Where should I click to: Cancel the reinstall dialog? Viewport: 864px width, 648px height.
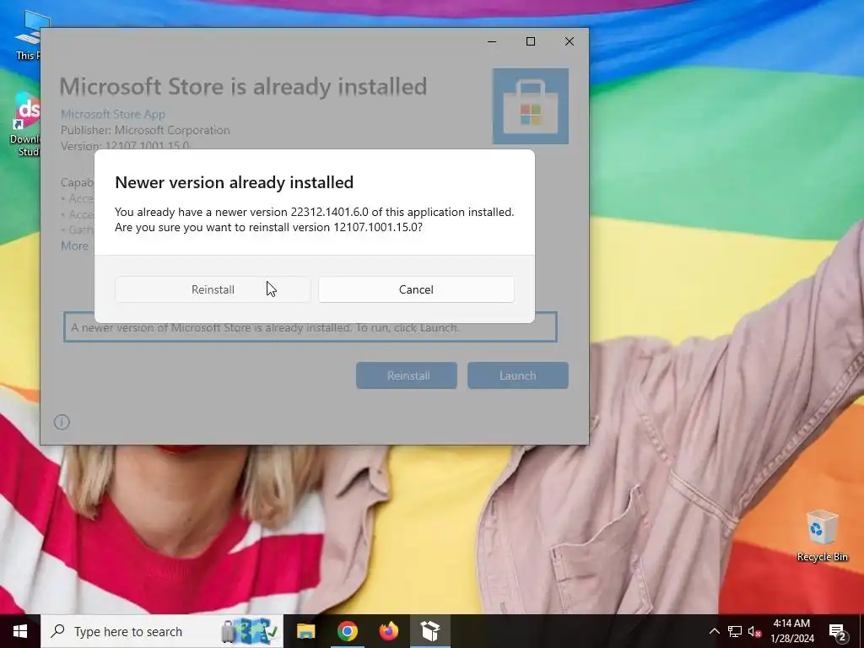[x=416, y=289]
